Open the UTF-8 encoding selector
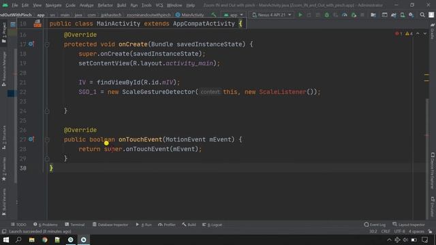 [x=400, y=231]
